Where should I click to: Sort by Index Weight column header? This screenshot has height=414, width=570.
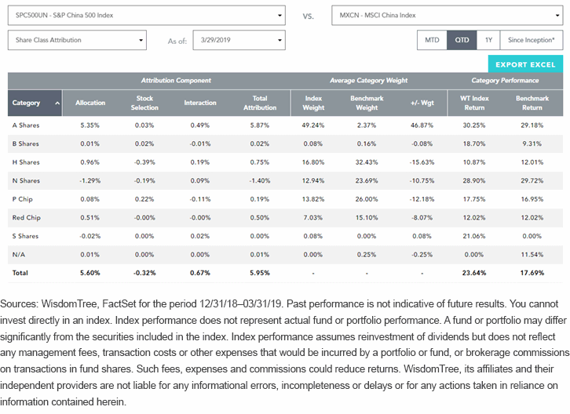[x=313, y=103]
